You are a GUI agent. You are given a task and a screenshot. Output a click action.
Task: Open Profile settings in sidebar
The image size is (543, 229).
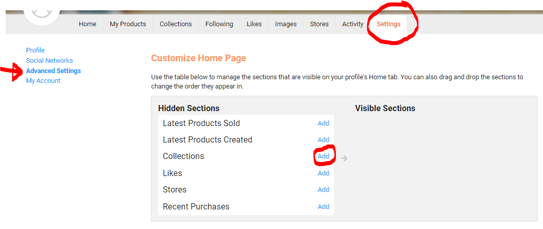click(36, 50)
